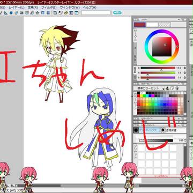Click the G value slider

pos(158,73)
